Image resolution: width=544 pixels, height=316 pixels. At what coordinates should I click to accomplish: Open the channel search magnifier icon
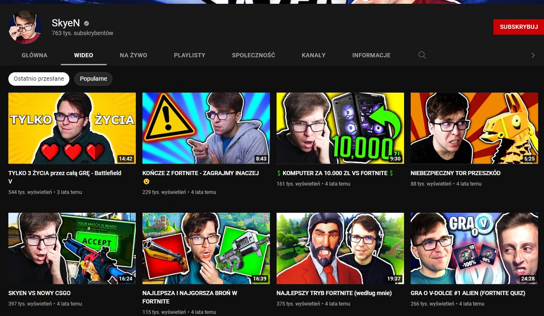click(x=422, y=55)
